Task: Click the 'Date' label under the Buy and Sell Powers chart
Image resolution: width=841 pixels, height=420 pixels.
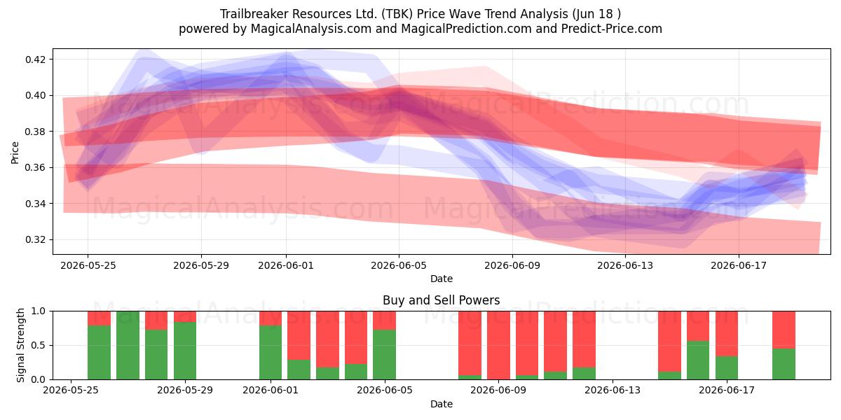Action: click(x=442, y=404)
